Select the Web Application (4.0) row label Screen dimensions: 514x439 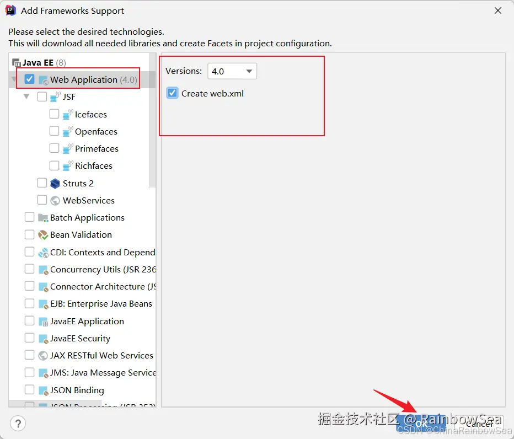point(93,79)
